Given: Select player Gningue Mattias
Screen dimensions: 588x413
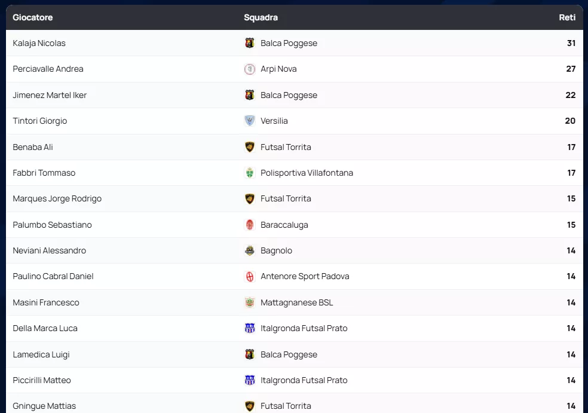Looking at the screenshot, I should (44, 406).
